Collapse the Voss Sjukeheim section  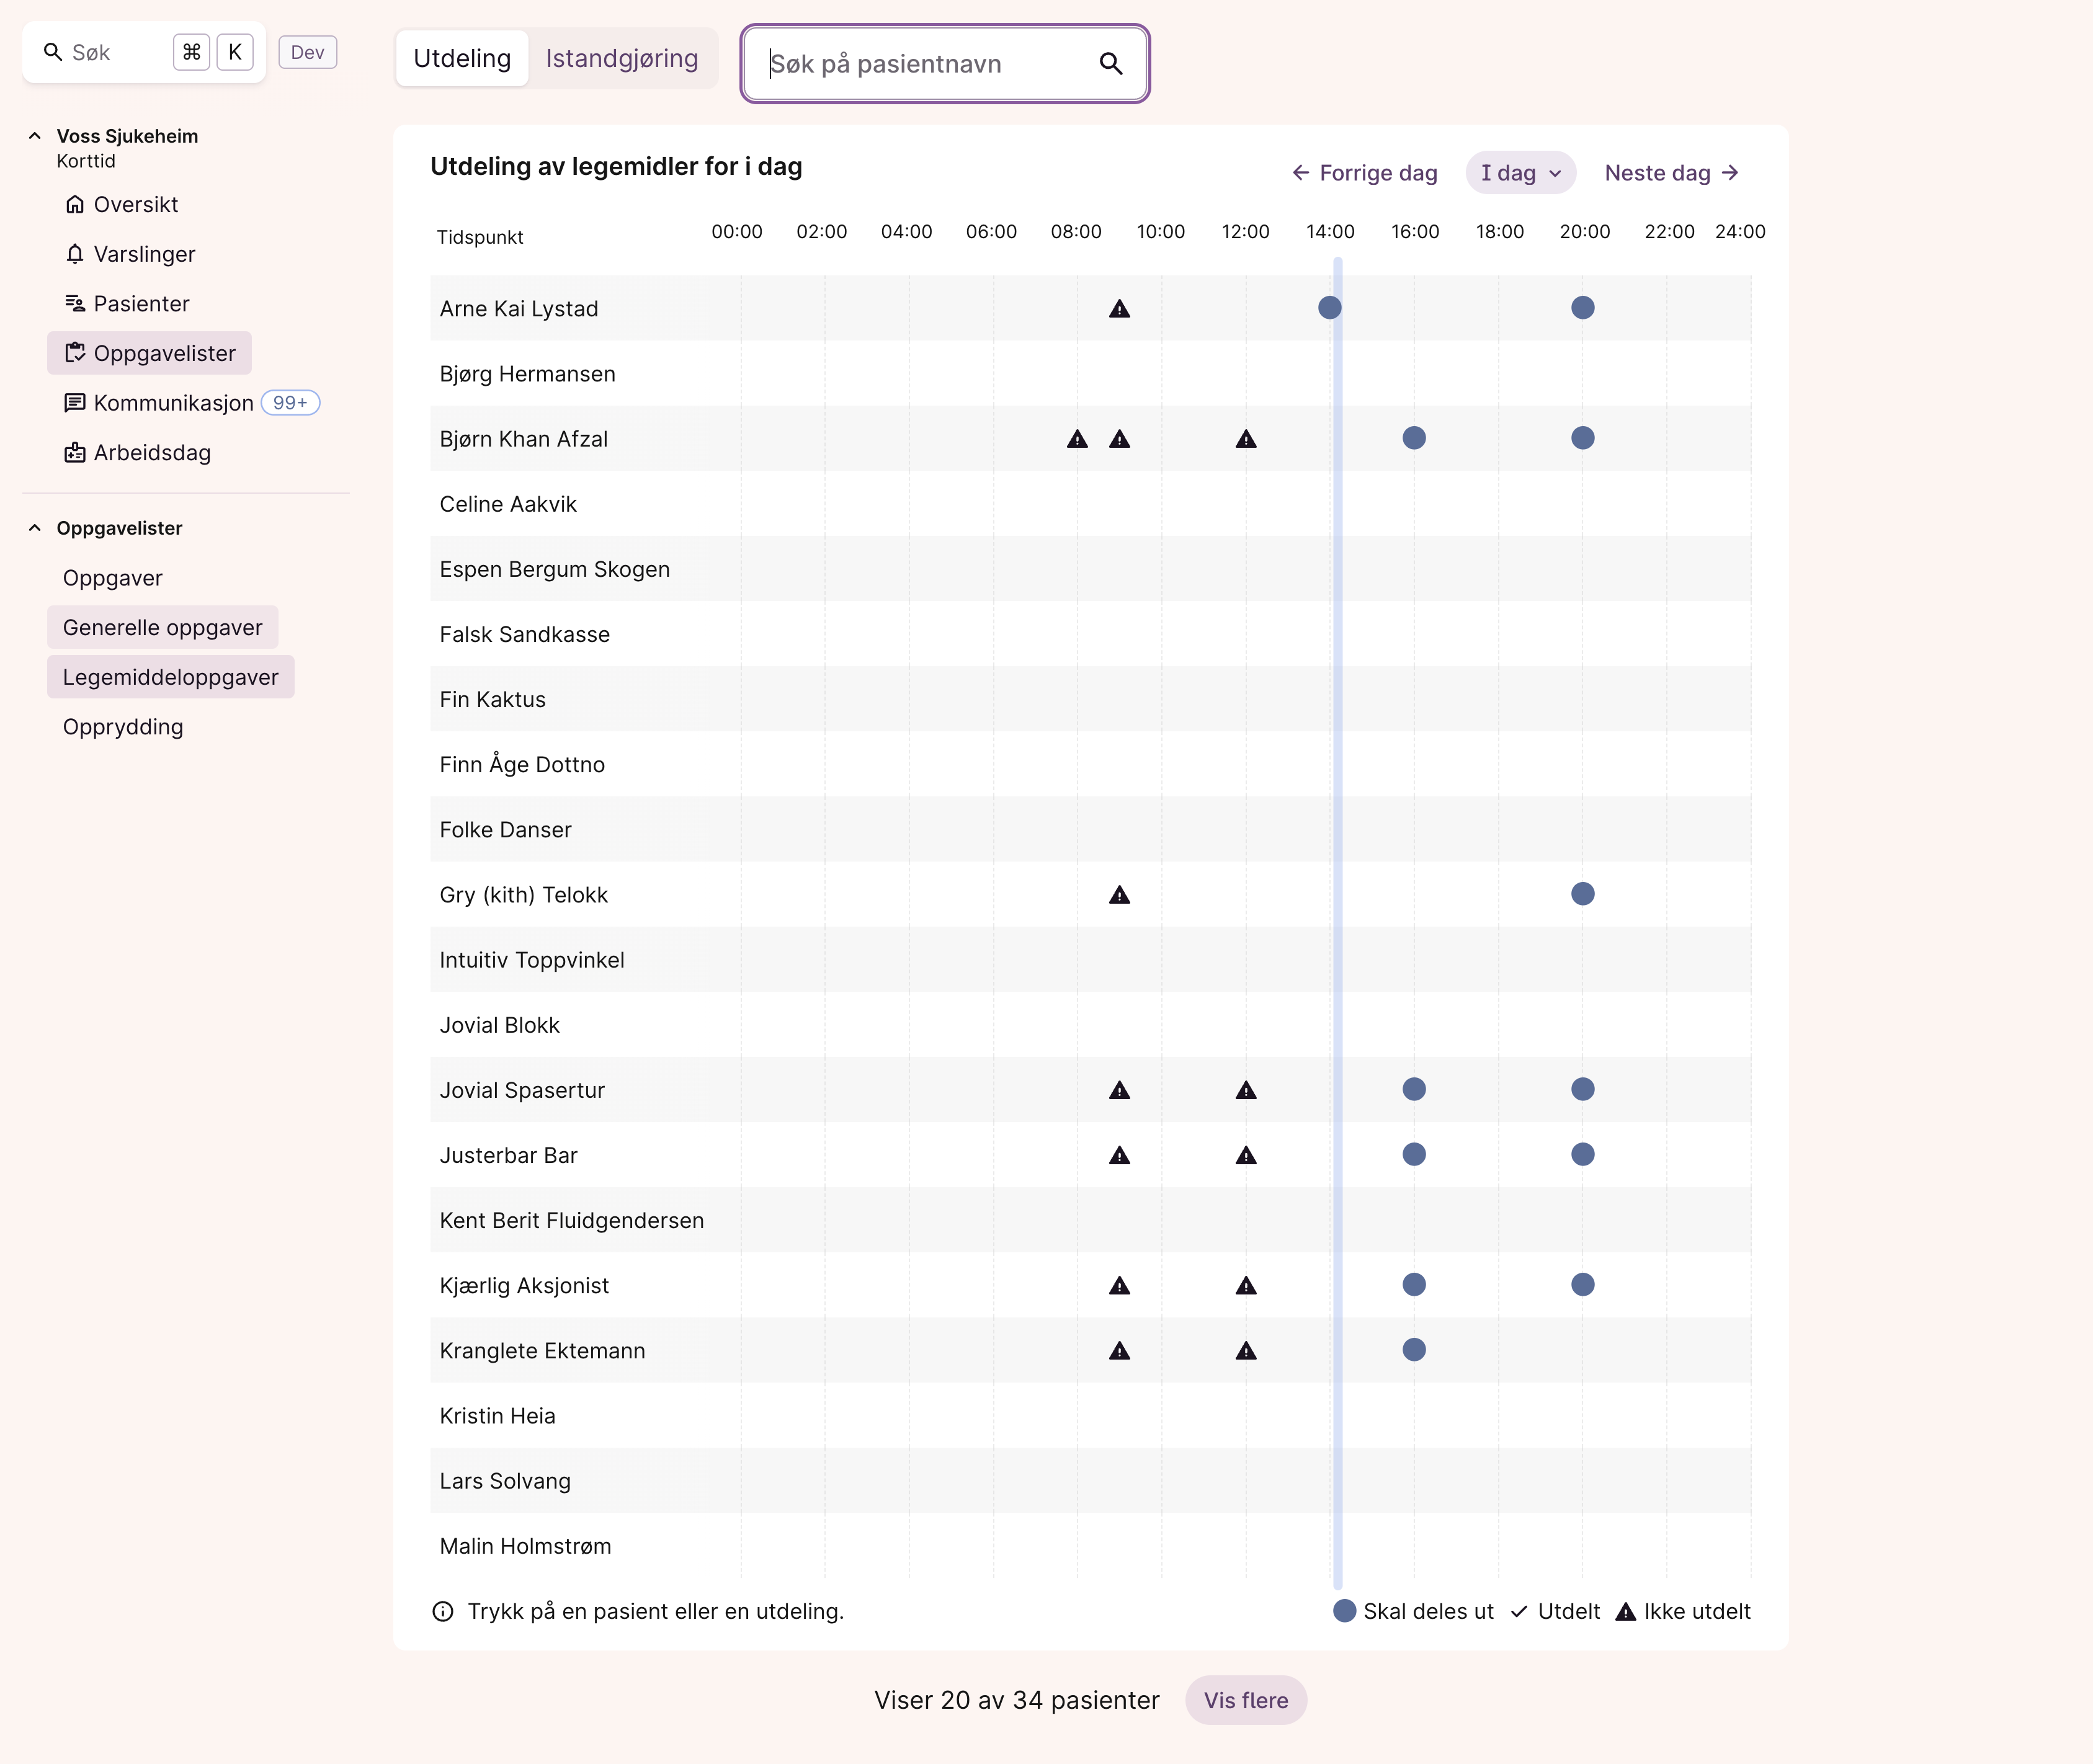(x=35, y=136)
